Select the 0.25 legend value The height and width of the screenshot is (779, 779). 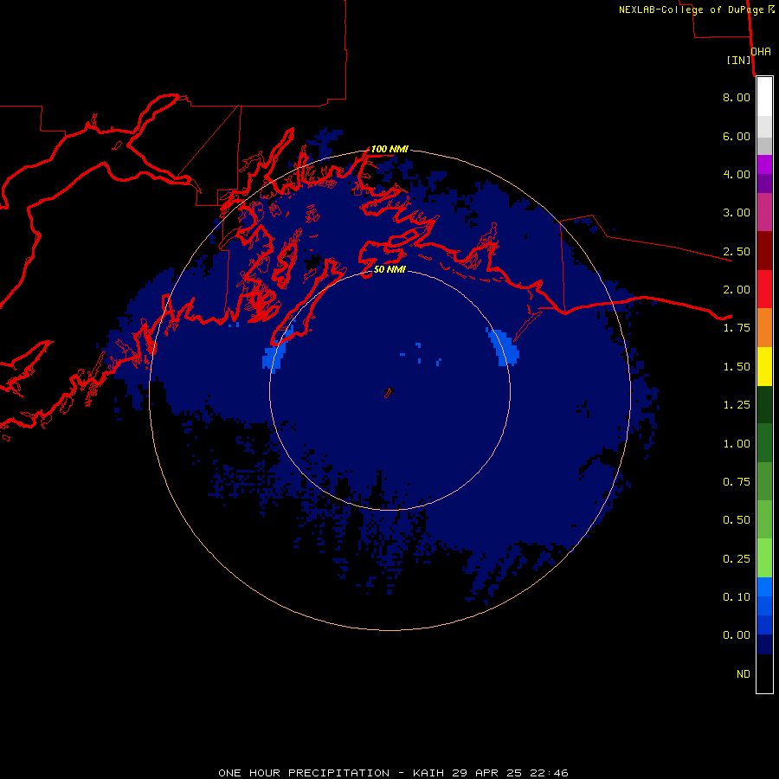point(737,559)
